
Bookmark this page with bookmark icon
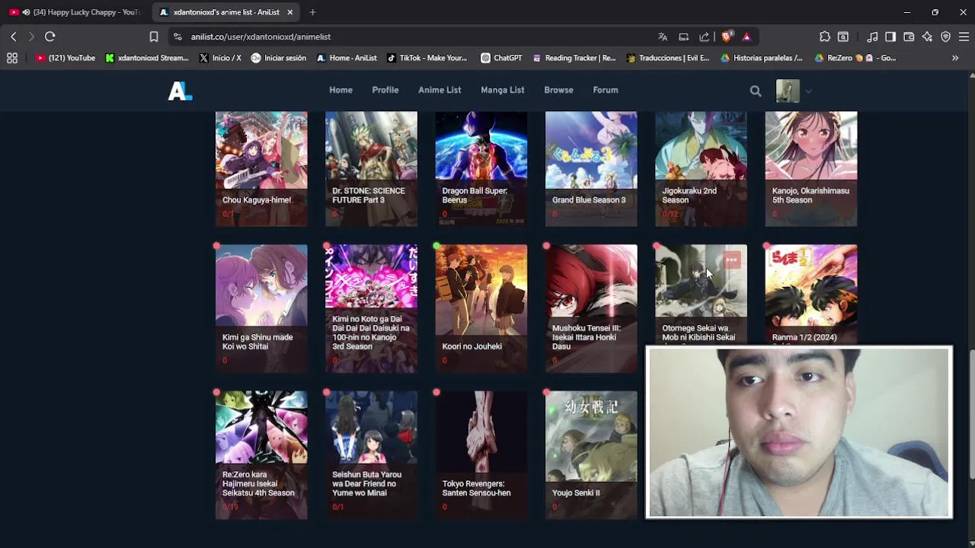[154, 37]
